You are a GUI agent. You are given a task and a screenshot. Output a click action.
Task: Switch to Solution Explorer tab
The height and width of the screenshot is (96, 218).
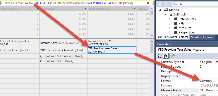pyautogui.click(x=202, y=37)
